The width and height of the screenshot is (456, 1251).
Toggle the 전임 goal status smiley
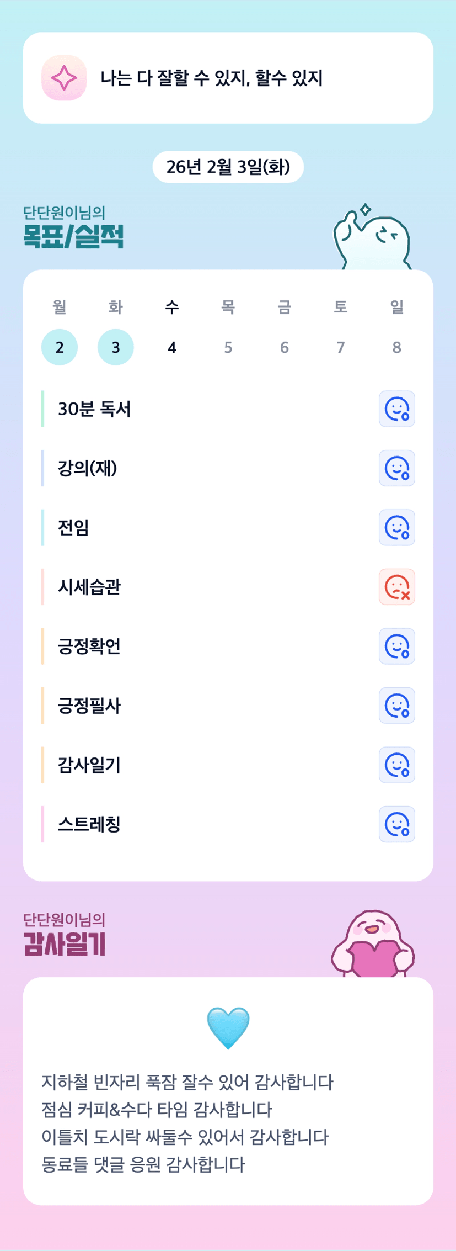click(396, 528)
